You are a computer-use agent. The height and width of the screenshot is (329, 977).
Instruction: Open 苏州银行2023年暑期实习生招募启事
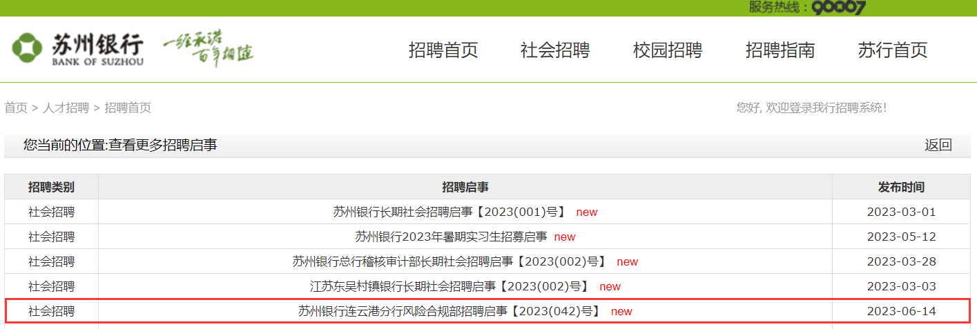(452, 237)
